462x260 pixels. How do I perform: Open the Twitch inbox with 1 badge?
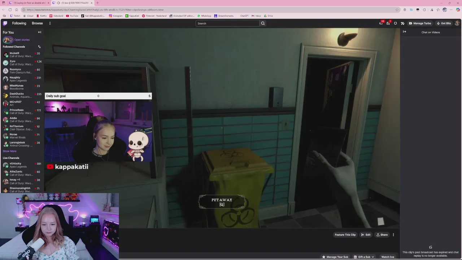388,23
